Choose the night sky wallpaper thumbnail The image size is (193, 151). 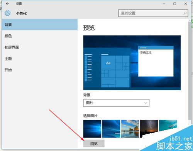(x=149, y=128)
